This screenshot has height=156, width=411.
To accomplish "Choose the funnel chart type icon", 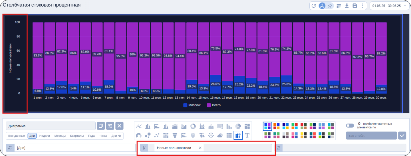I will tap(175, 135).
